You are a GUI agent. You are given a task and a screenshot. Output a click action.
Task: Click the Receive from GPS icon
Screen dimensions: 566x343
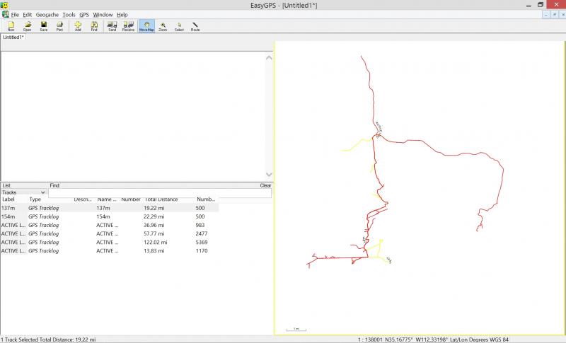(x=129, y=26)
